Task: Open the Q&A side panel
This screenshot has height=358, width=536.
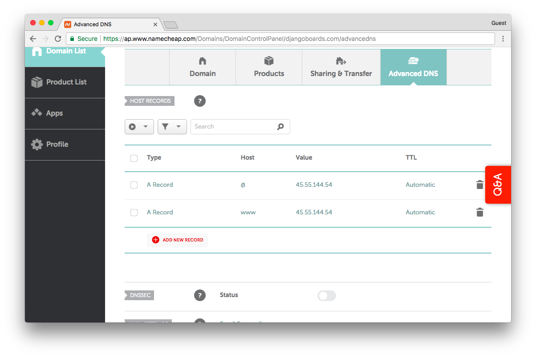Action: coord(498,185)
